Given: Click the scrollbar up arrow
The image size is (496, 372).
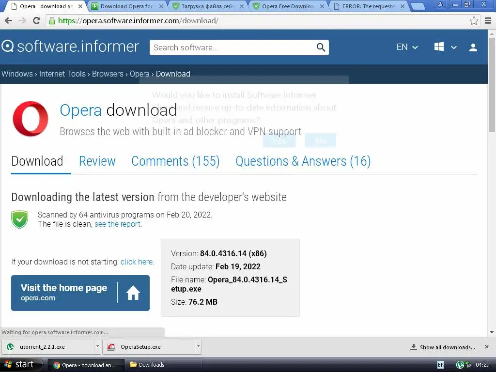Looking at the screenshot, I should click(492, 33).
